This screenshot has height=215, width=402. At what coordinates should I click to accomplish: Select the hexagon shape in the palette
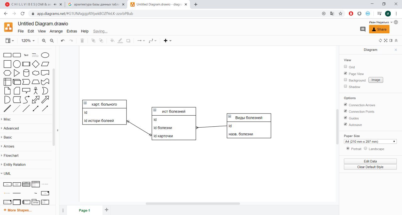coord(8,73)
